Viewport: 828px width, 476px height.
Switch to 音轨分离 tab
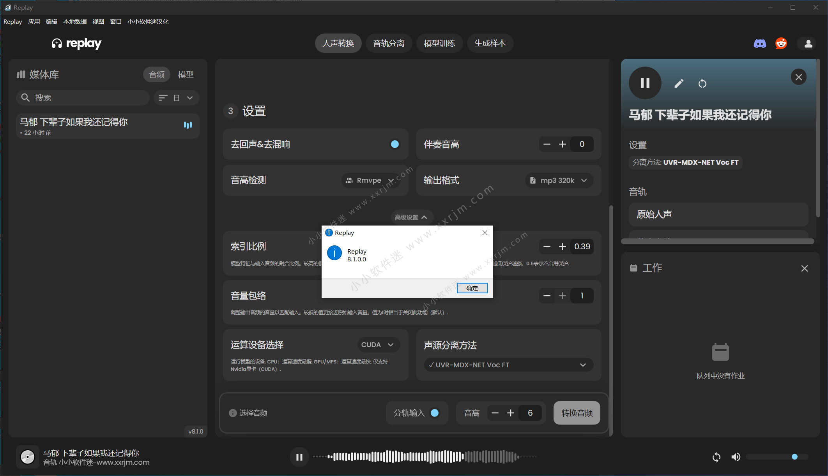pyautogui.click(x=389, y=43)
